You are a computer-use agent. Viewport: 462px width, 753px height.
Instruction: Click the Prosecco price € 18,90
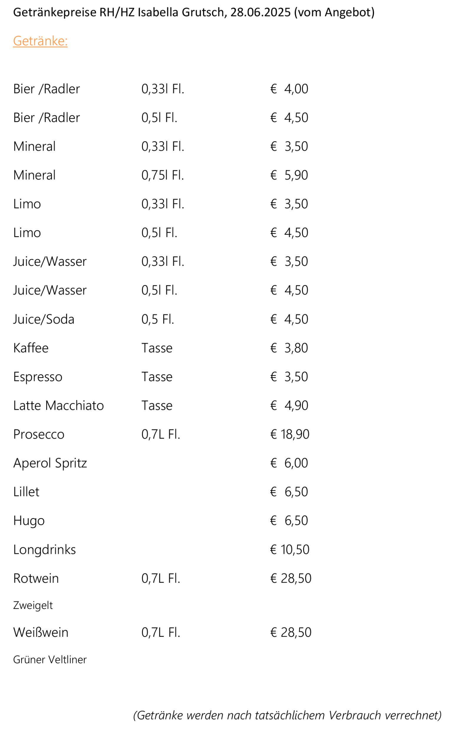290,434
